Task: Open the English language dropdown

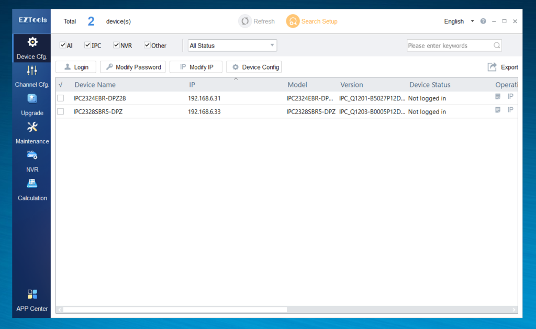Action: tap(459, 21)
